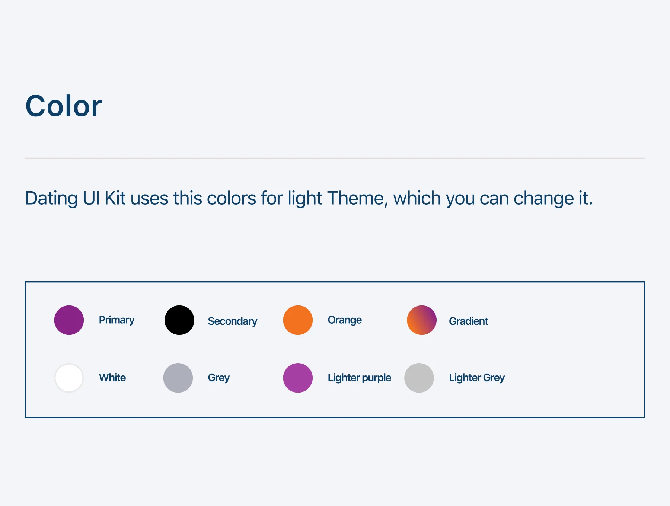Click the White color swatch
Screen dimensions: 670x506
click(69, 378)
